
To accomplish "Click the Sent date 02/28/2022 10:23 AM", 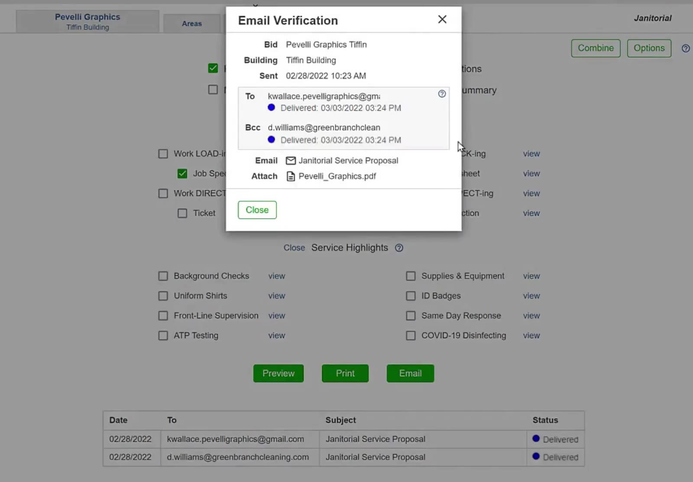I will tap(326, 76).
